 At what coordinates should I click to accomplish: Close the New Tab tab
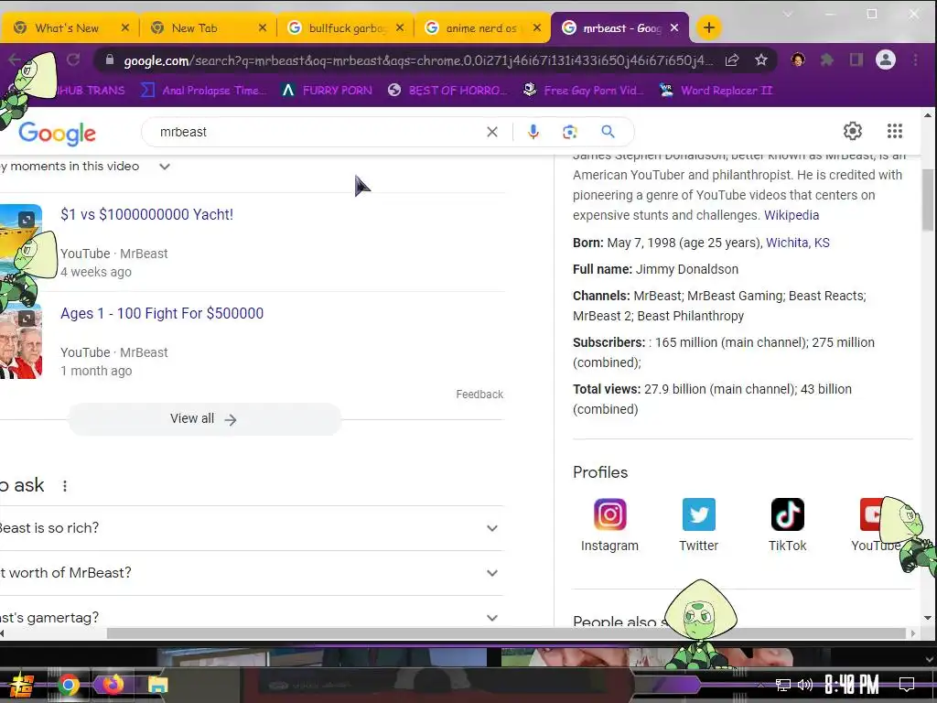point(263,27)
